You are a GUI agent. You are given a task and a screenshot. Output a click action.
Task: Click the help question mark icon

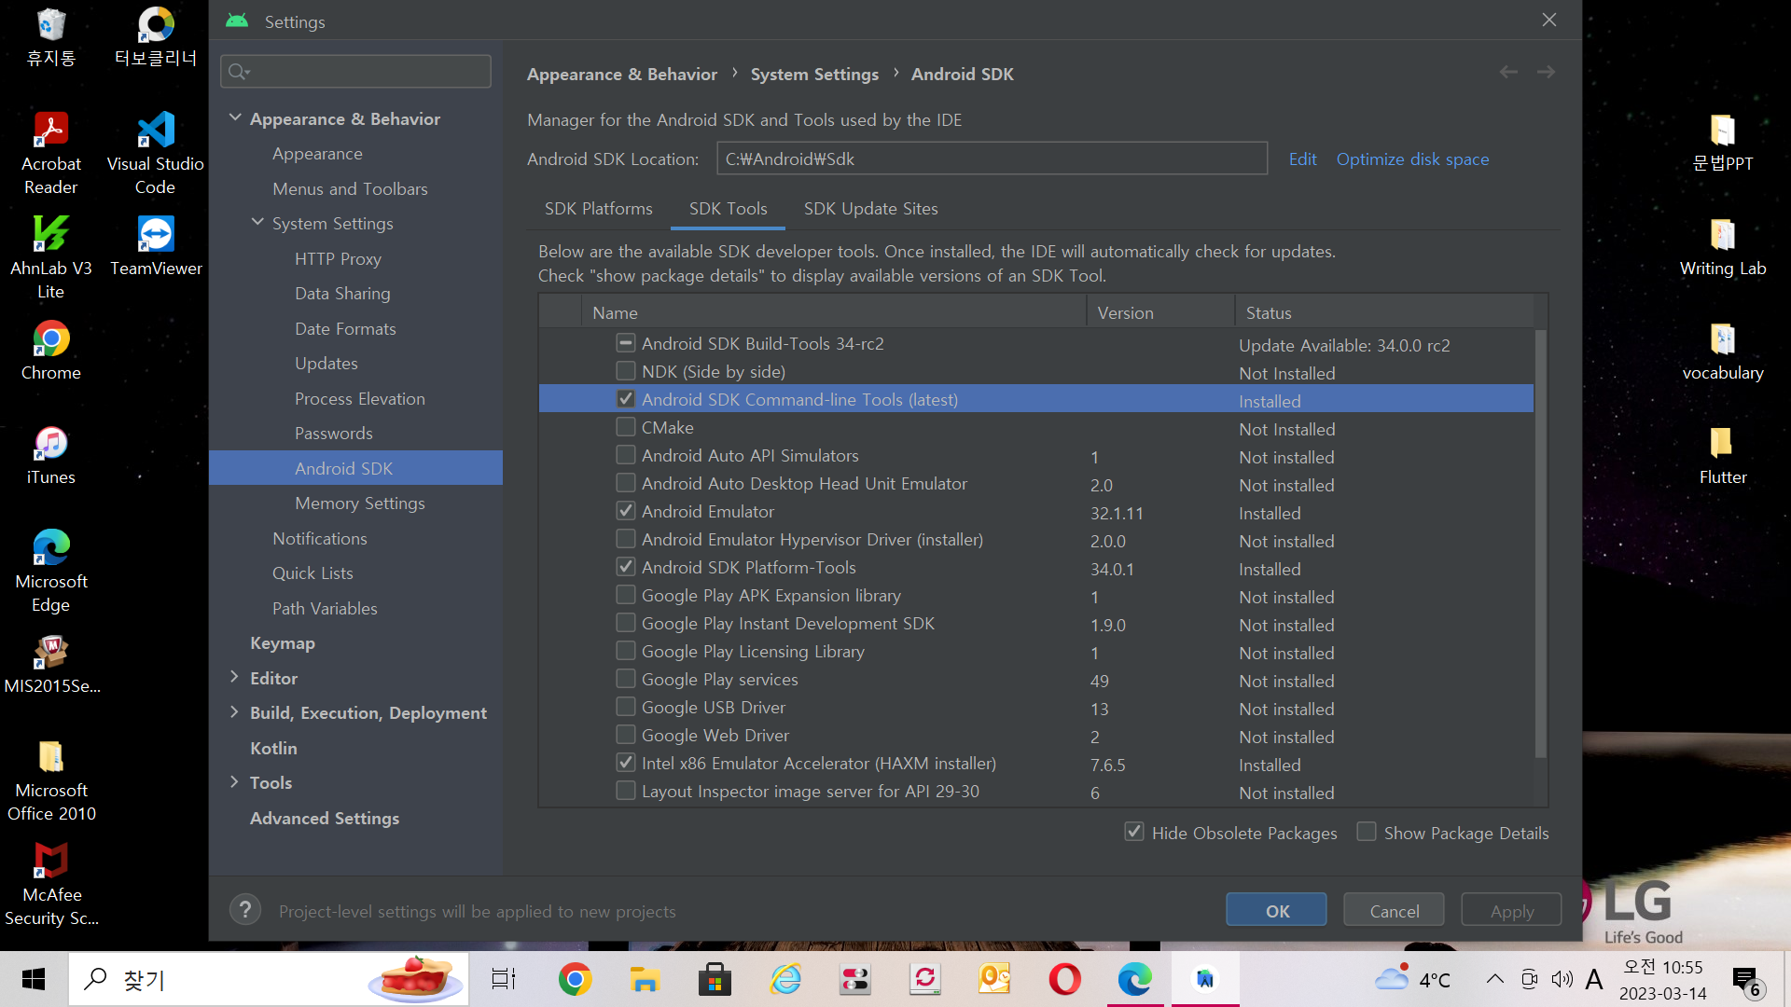click(245, 909)
